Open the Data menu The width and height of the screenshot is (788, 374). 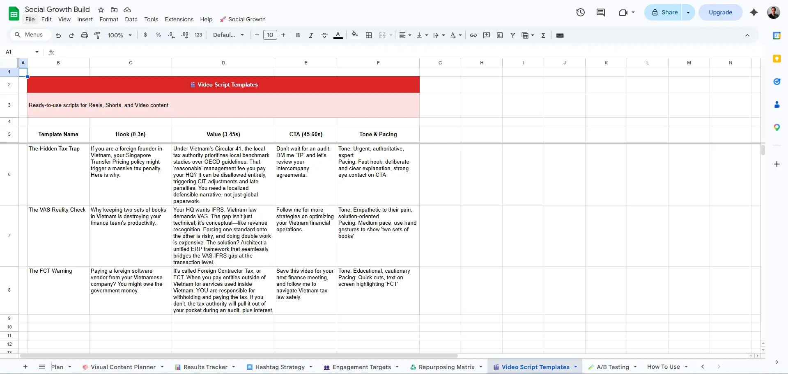tap(131, 19)
